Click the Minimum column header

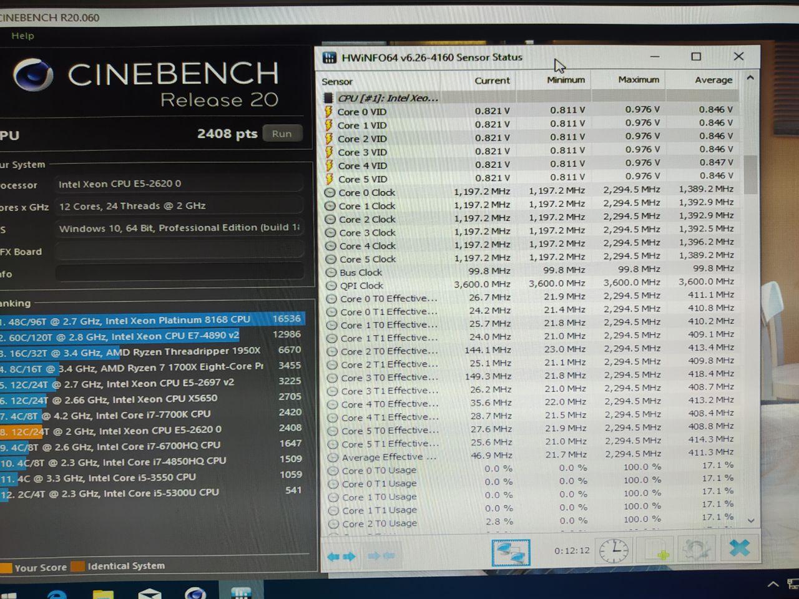tap(566, 80)
